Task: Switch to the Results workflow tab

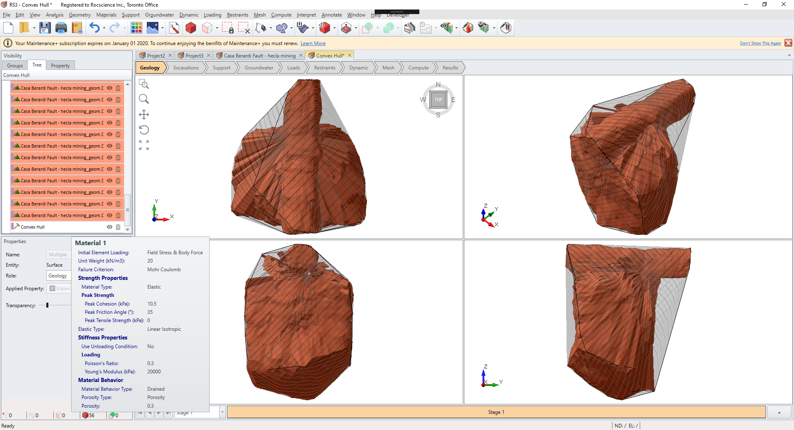Action: [x=450, y=67]
